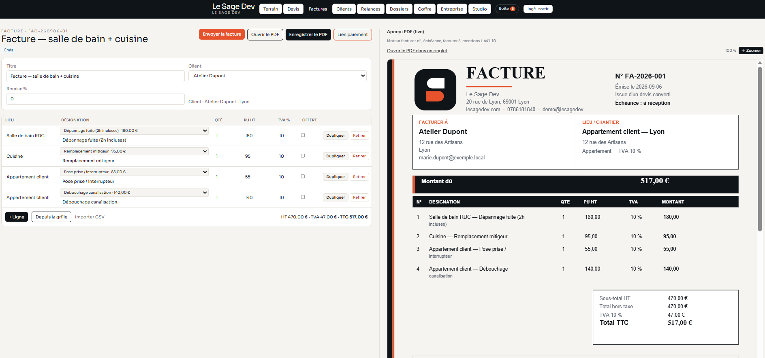Toggle Offert checkbox for Salle de bain RDC line

click(x=303, y=135)
